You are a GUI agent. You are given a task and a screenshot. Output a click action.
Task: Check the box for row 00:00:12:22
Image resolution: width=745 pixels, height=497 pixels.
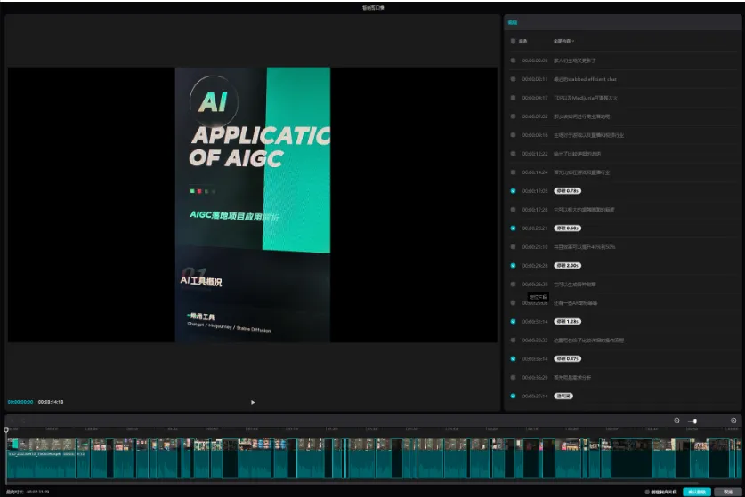[513, 153]
